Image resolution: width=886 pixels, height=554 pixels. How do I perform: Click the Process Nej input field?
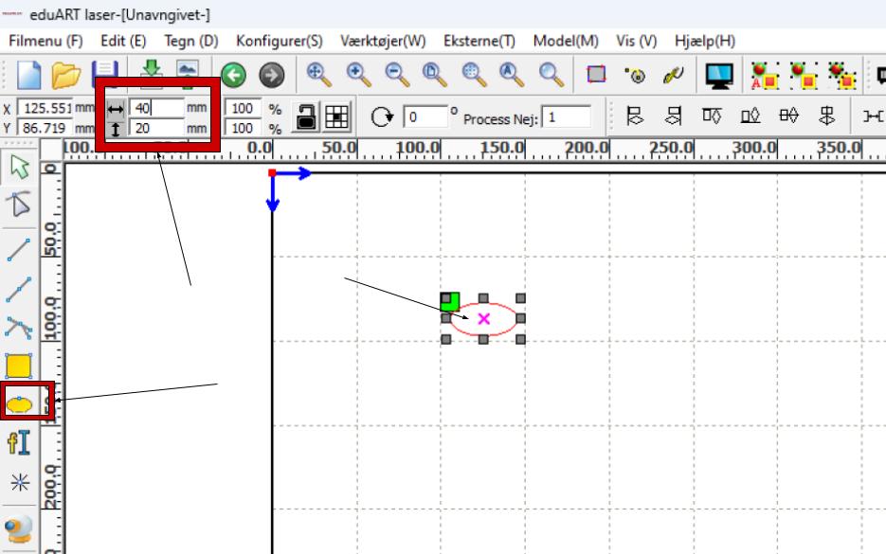pos(566,116)
